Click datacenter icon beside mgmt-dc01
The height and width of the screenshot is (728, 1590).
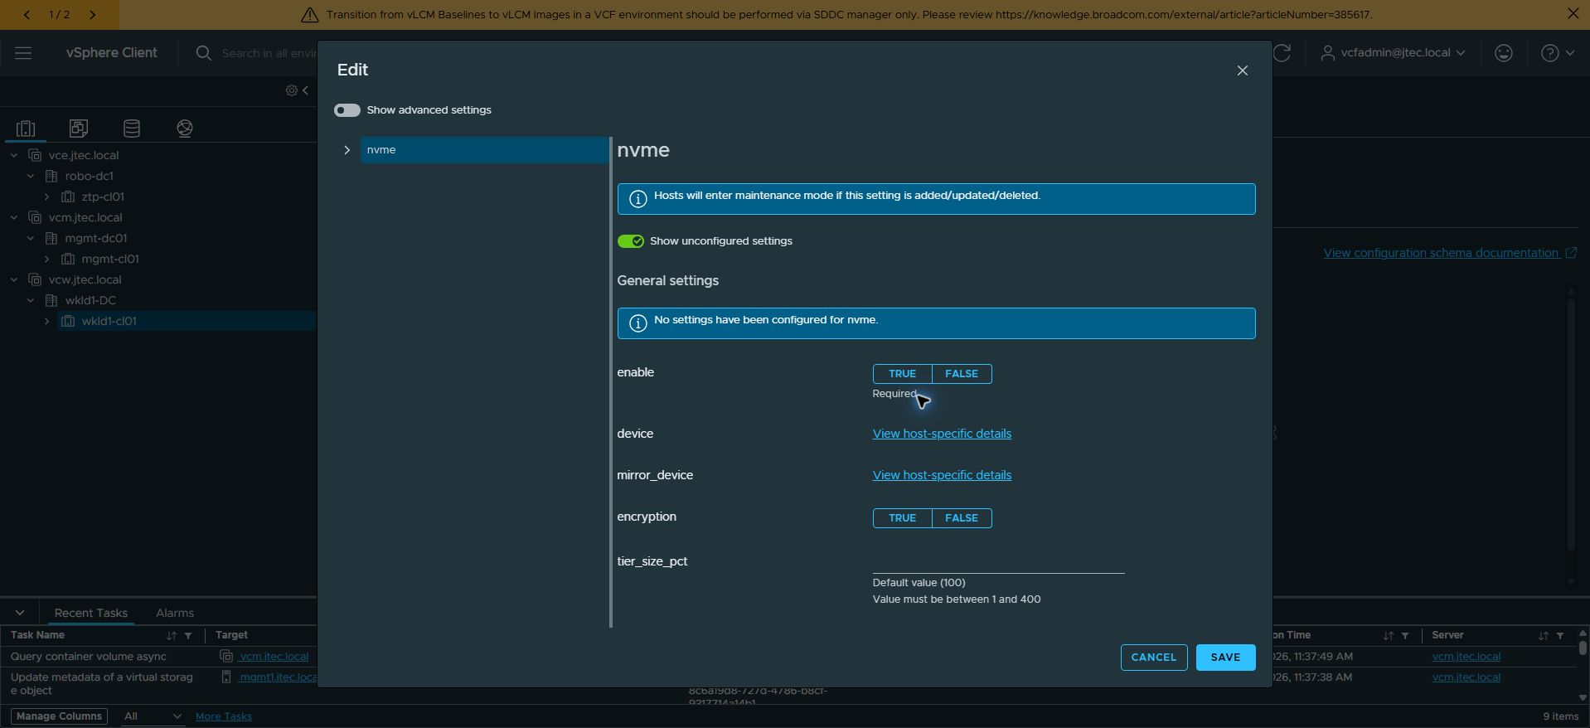(x=51, y=238)
